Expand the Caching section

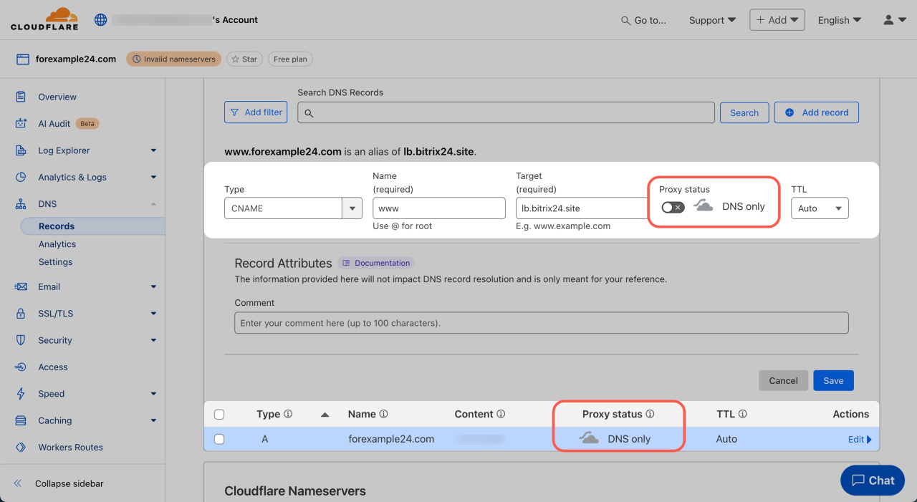click(153, 420)
